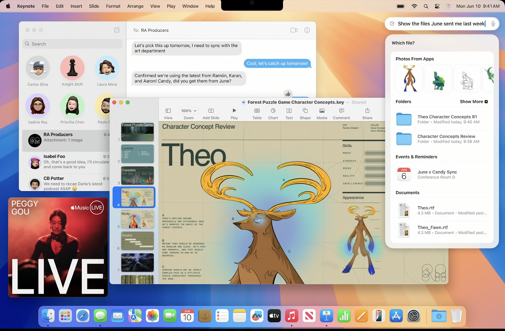Share the Keynote presentation
Screen dimensions: 505x331
pyautogui.click(x=367, y=113)
